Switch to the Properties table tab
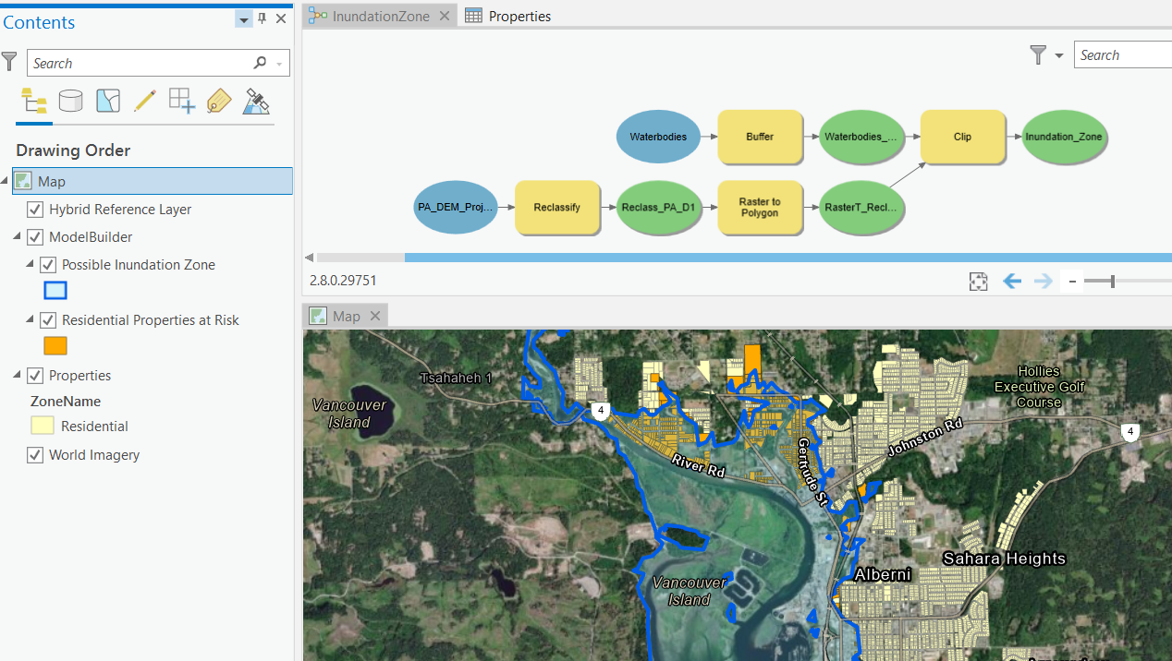Image resolution: width=1172 pixels, height=661 pixels. point(508,16)
